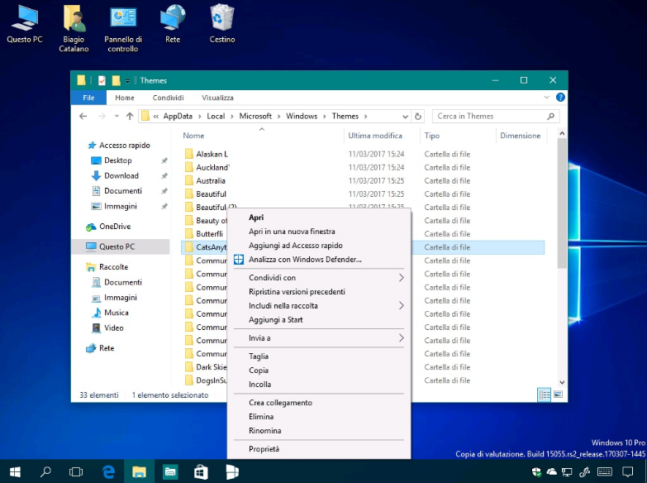This screenshot has height=483, width=647.
Task: Choose Proprietà in the context menu
Action: [264, 449]
